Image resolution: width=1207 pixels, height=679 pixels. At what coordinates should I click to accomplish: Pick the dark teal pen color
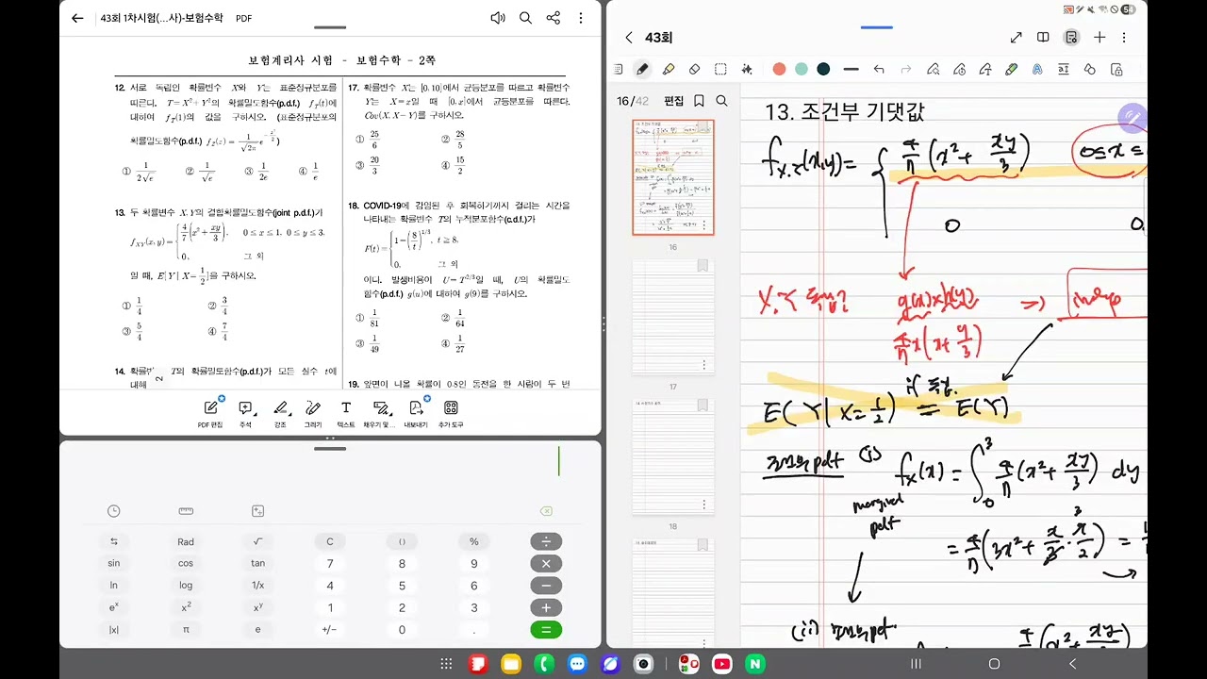pyautogui.click(x=823, y=69)
